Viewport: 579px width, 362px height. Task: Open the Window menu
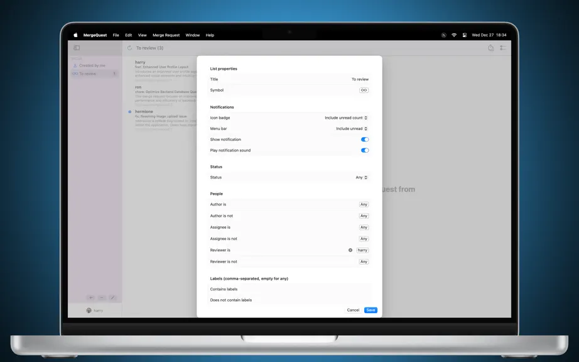[x=192, y=35]
